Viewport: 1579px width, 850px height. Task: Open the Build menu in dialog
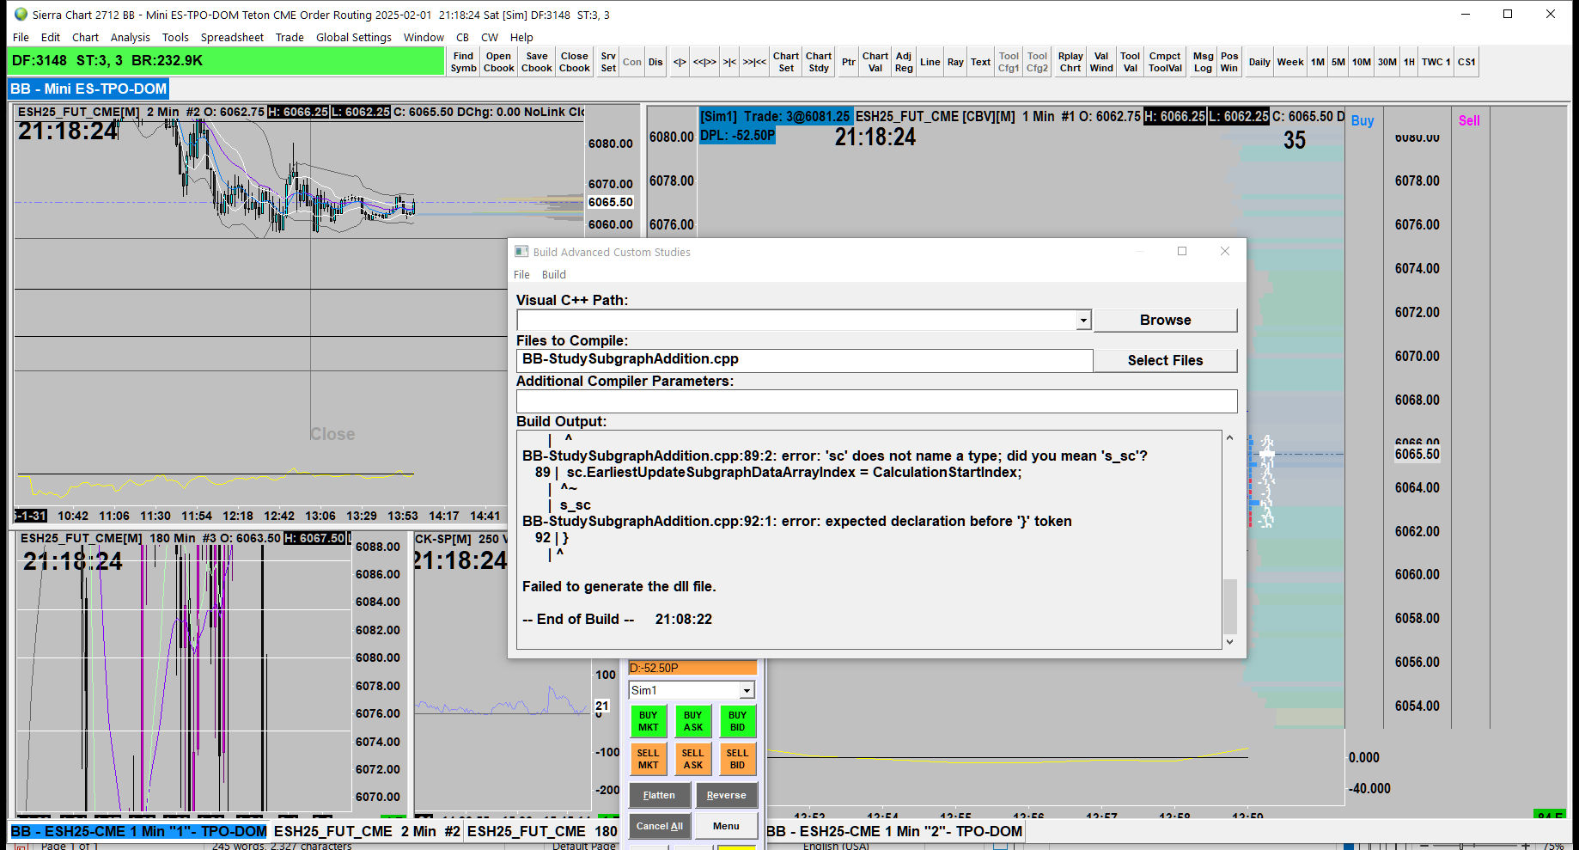click(553, 275)
